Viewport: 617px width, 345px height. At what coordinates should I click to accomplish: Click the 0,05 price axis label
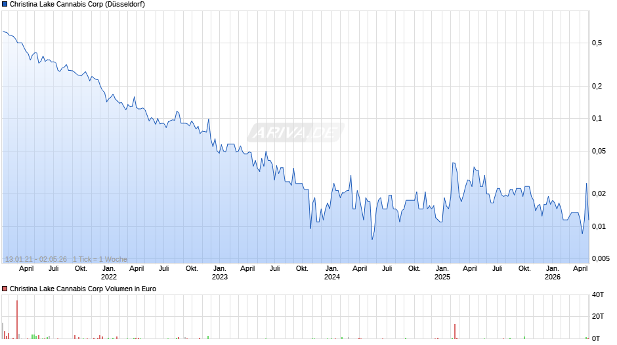coord(599,151)
